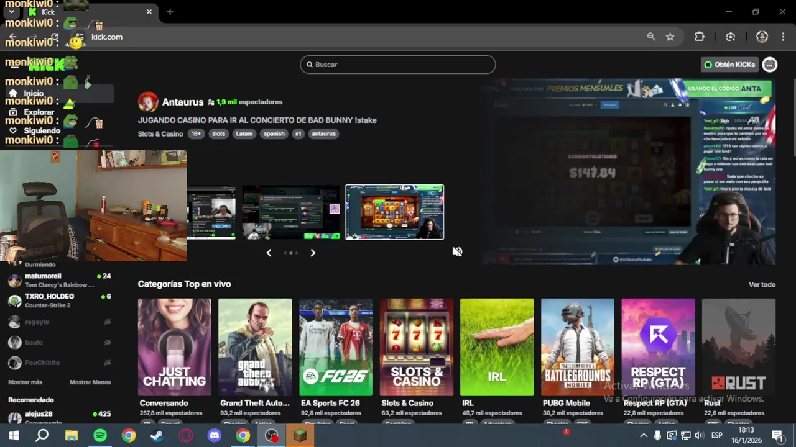Open offline channel baulo

pyautogui.click(x=59, y=342)
